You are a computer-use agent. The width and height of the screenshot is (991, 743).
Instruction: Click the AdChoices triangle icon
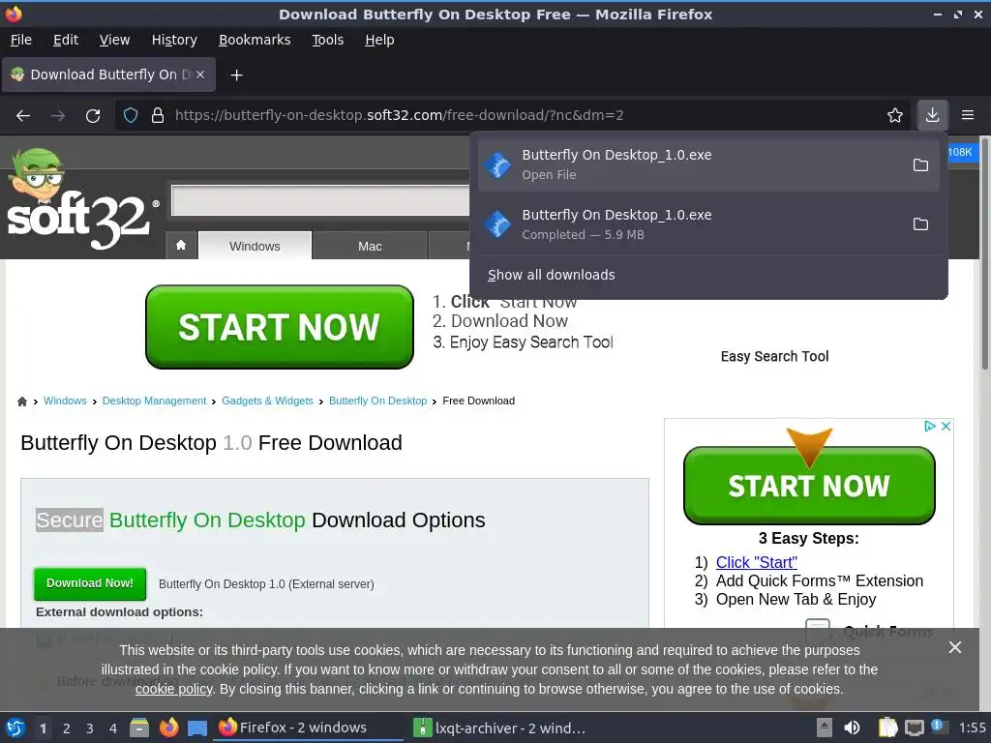click(x=930, y=426)
